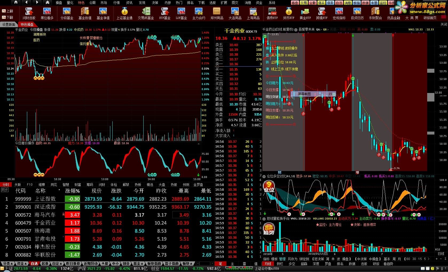Expand the 仓位多空对比 indicator dropdown
The image size is (448, 272).
point(264,176)
